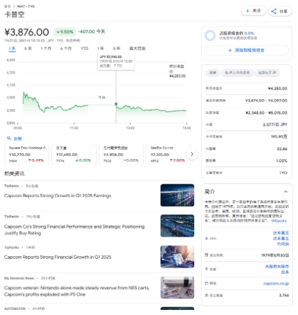Screen dimensions: 298x315
Task: Open headline Capcom Co's Strong Financial Performance article
Action: tap(74, 230)
